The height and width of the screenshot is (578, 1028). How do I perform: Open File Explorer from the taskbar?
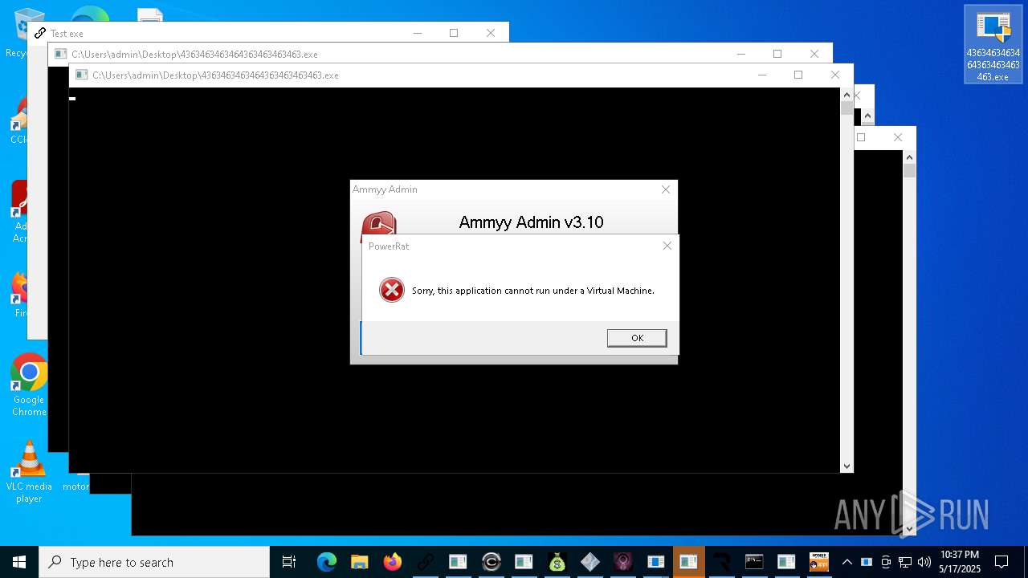coord(359,562)
